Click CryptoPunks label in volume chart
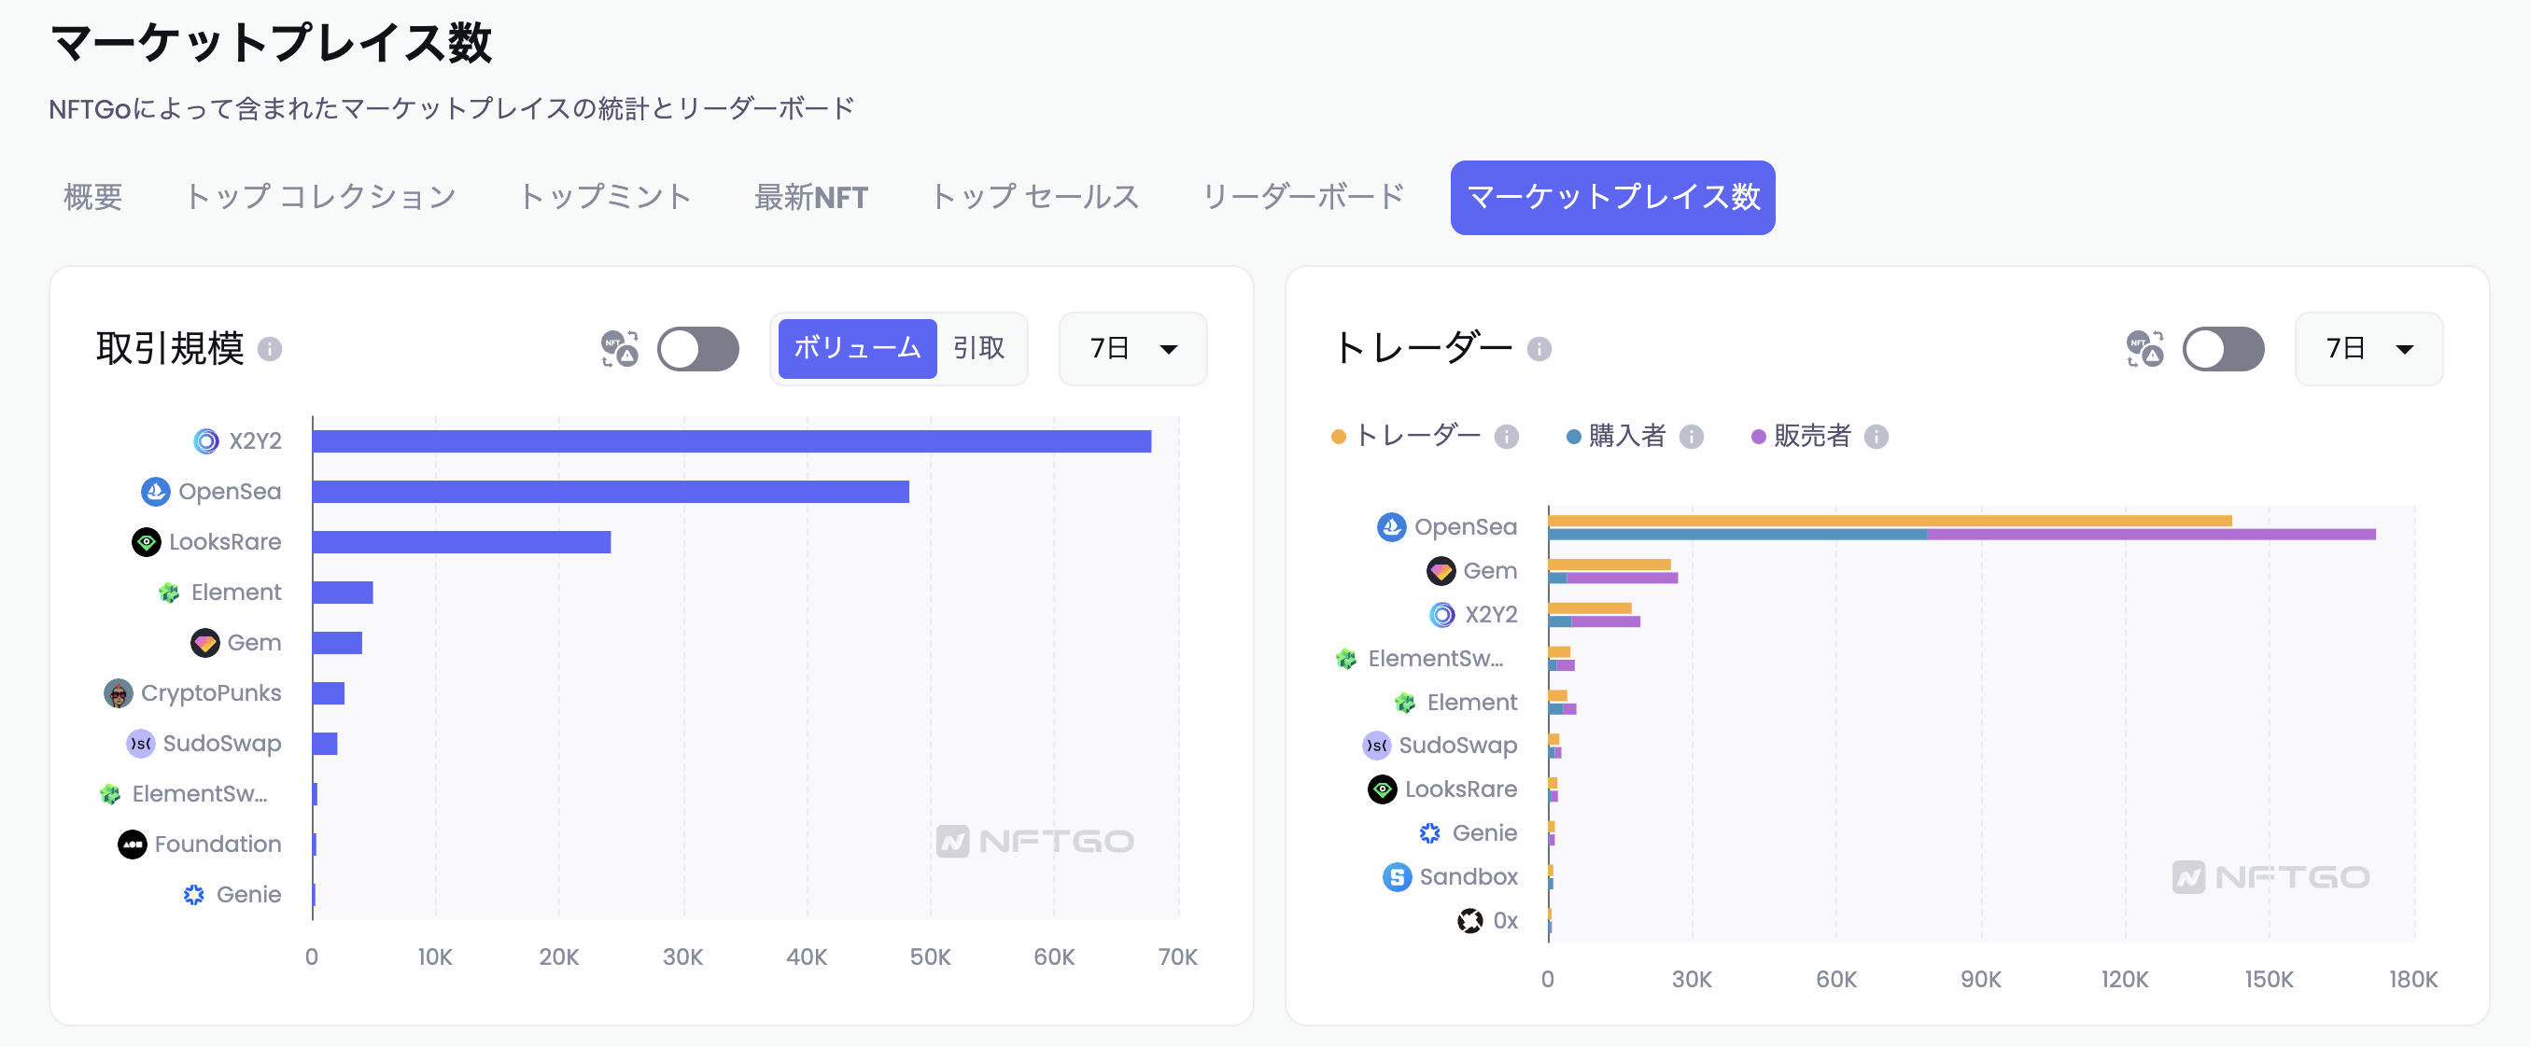2530x1047 pixels. 211,692
